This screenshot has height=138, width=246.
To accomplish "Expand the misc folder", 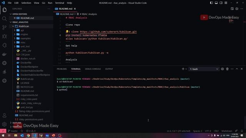I will (15, 43).
